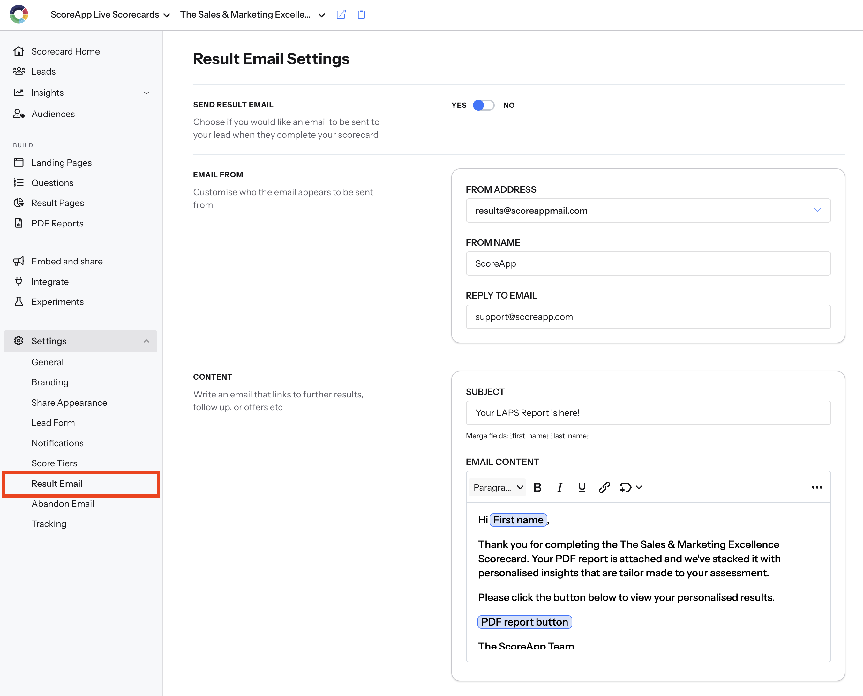Screen dimensions: 863x696
Task: Click the Landing Pages window icon
Action: 19,162
